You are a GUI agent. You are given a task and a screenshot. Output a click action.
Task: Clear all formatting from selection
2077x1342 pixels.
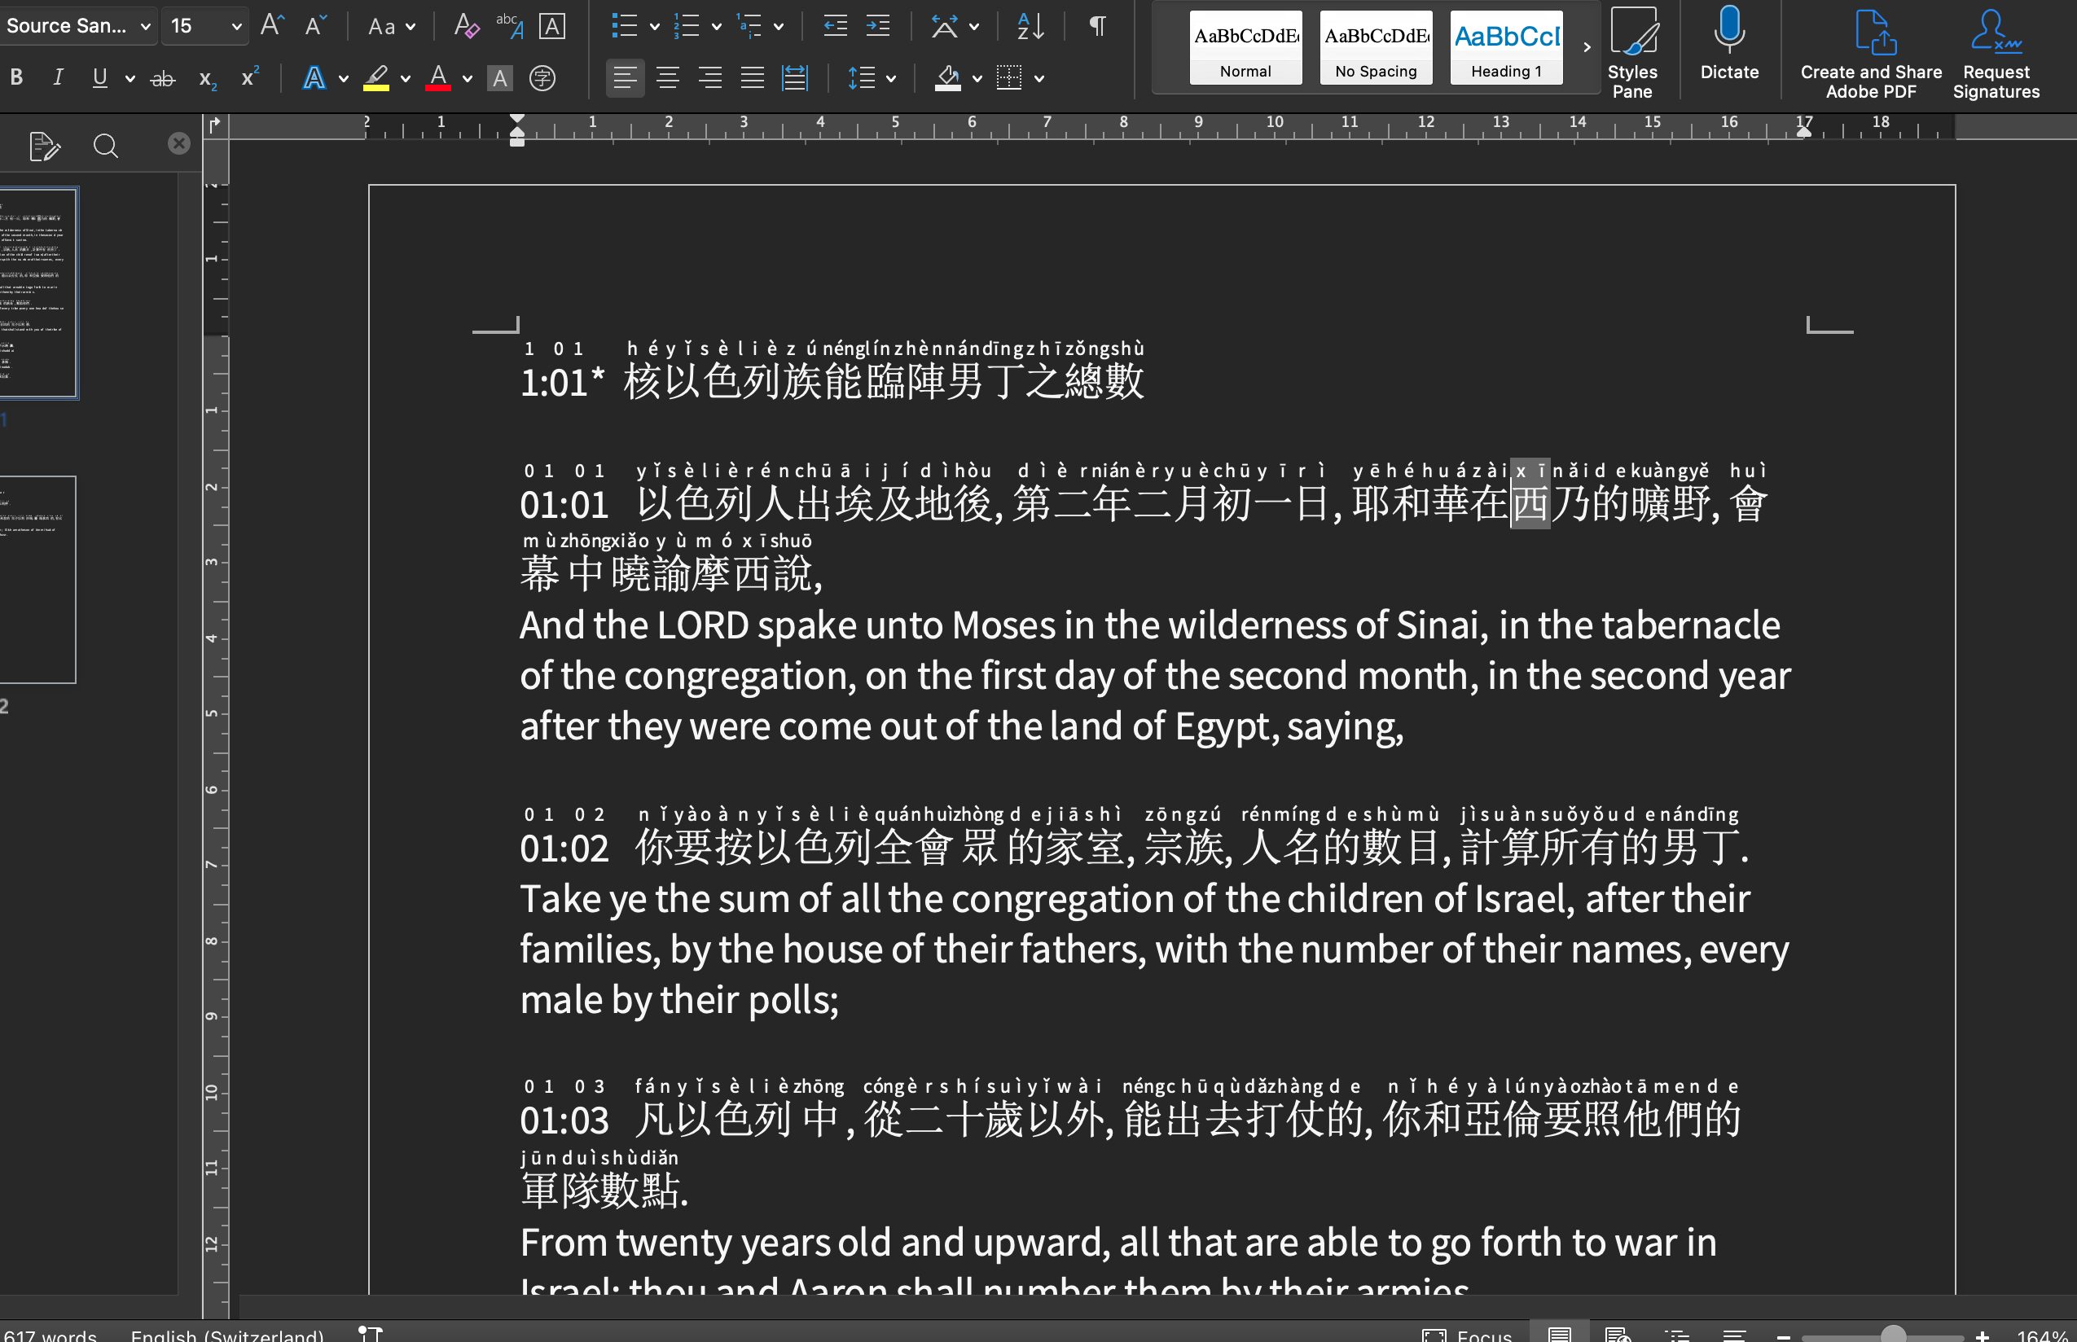(x=466, y=25)
